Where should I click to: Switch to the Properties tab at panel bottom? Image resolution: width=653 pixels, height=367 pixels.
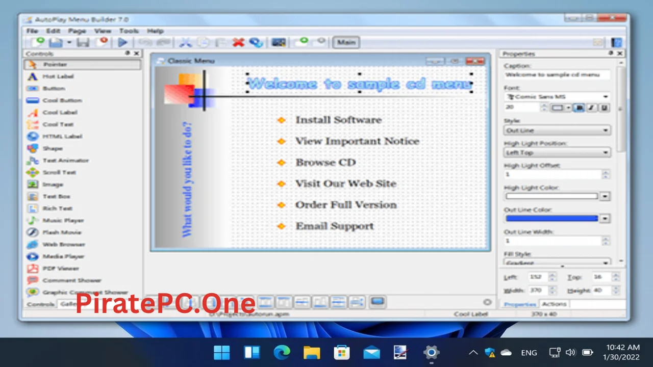pyautogui.click(x=519, y=304)
